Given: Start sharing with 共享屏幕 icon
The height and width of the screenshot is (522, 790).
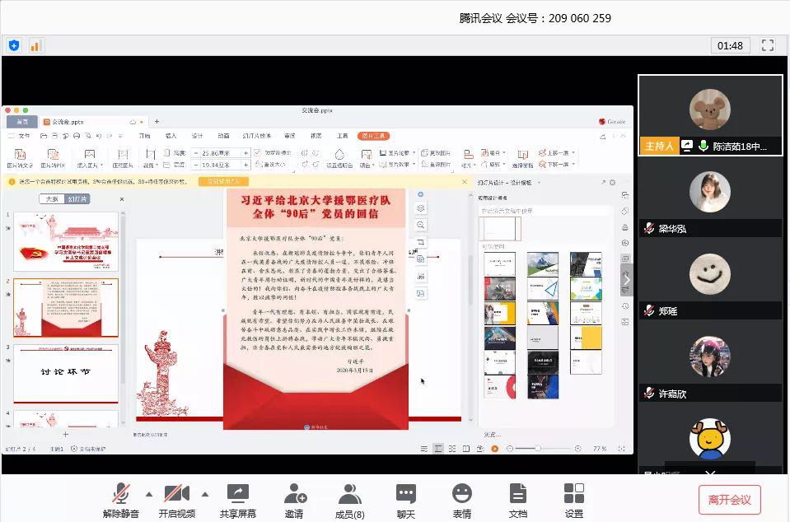Looking at the screenshot, I should point(237,500).
